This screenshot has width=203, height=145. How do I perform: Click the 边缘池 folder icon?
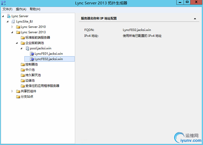coord(23,80)
